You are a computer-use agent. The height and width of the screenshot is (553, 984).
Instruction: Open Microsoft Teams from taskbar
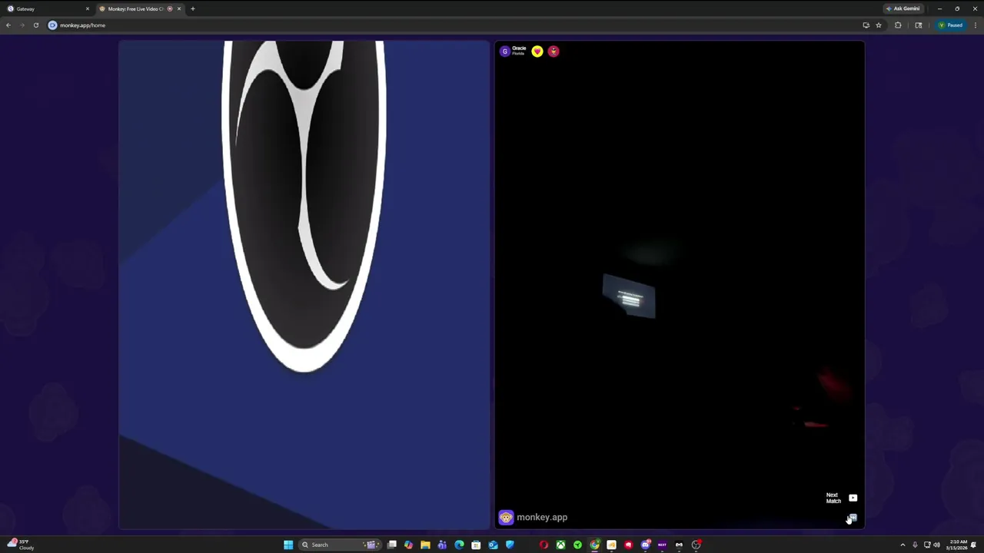coord(442,545)
